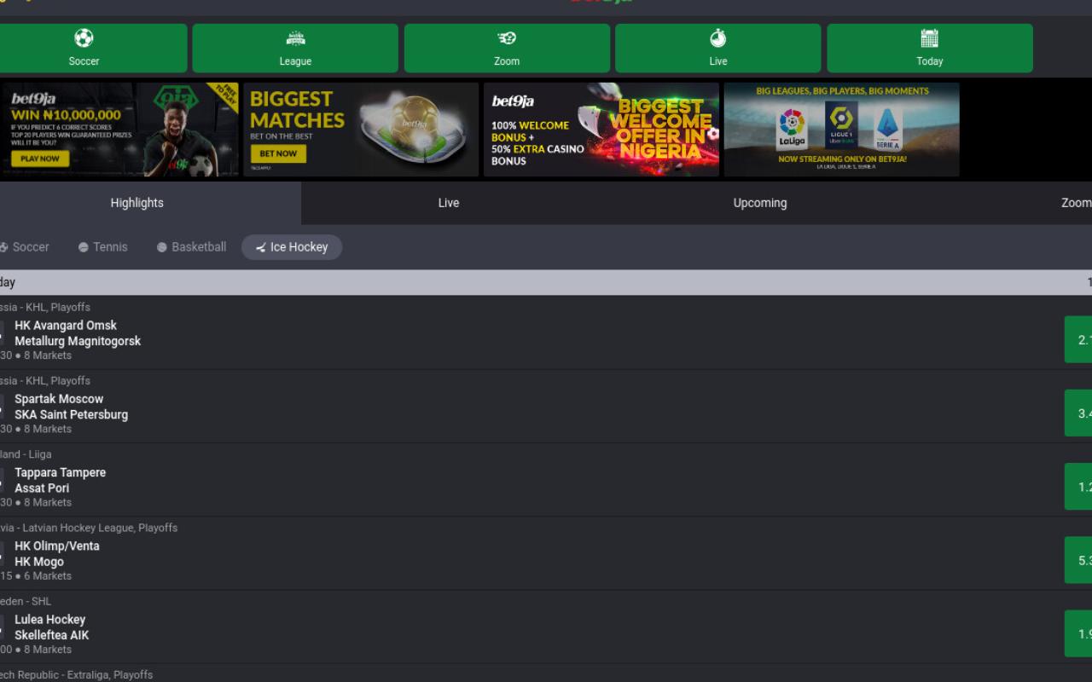
Task: Switch to the Highlights tab
Action: pyautogui.click(x=136, y=203)
